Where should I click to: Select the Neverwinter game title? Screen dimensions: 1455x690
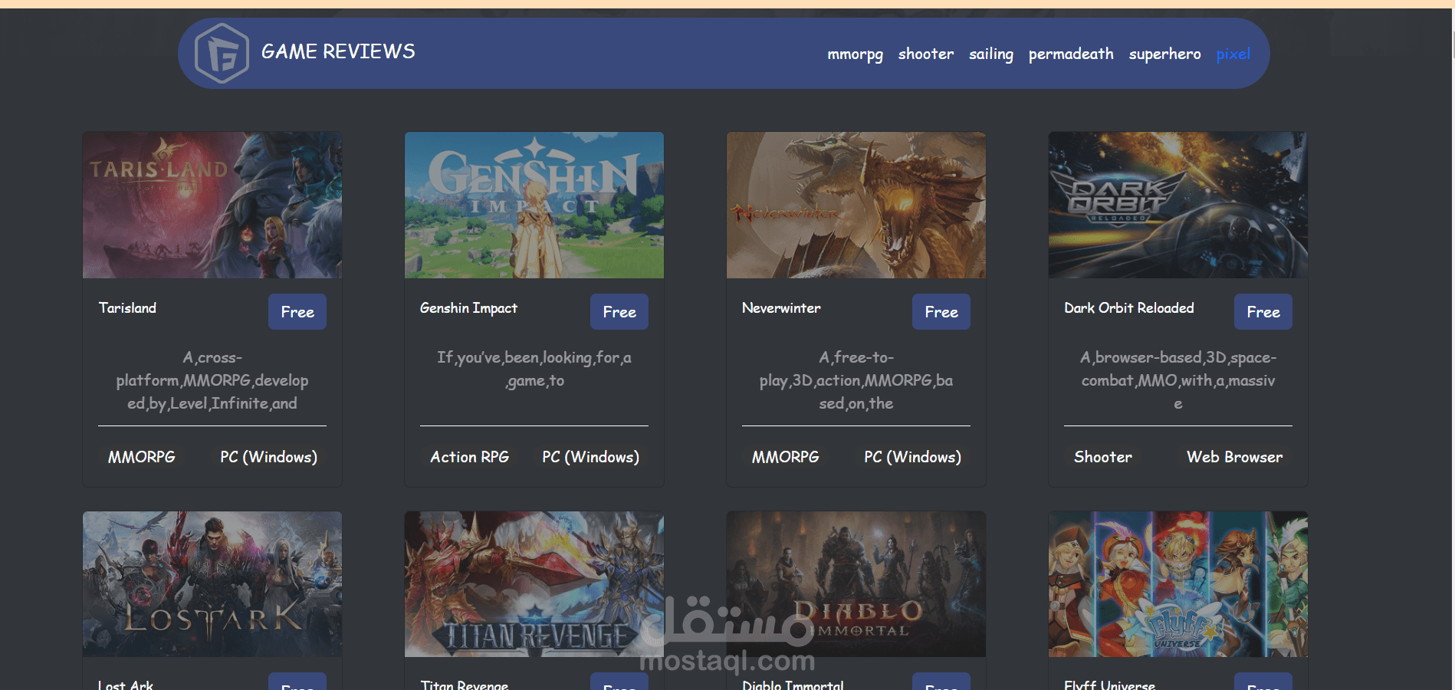[781, 307]
